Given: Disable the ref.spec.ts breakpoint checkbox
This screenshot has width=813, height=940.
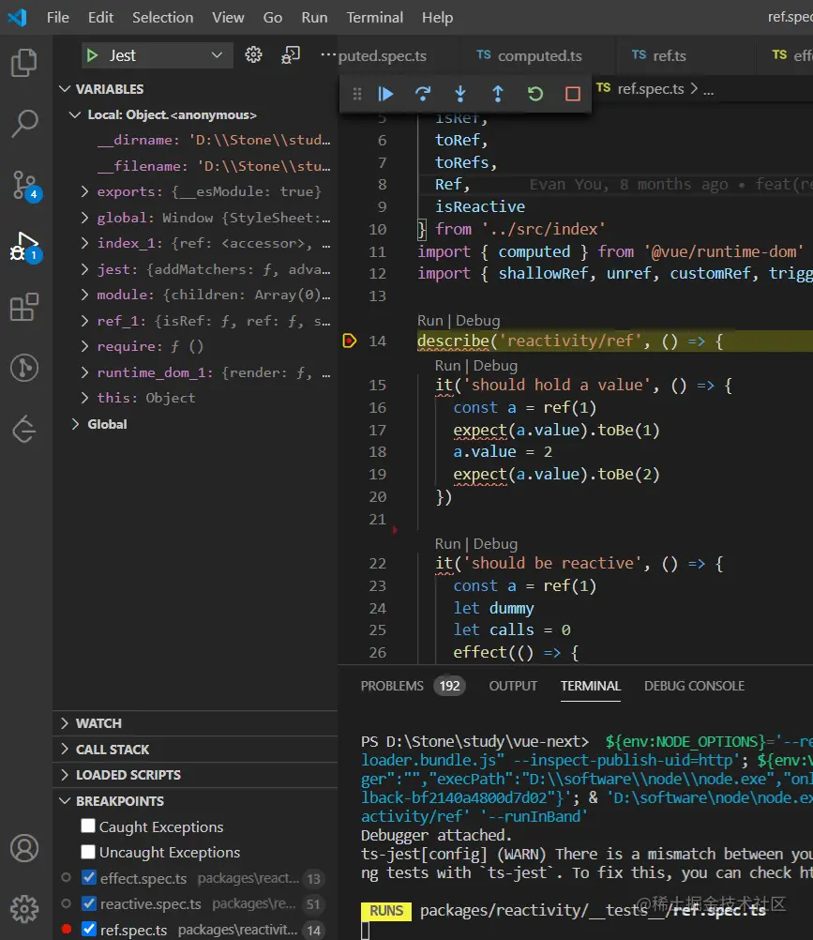Looking at the screenshot, I should coord(89,930).
